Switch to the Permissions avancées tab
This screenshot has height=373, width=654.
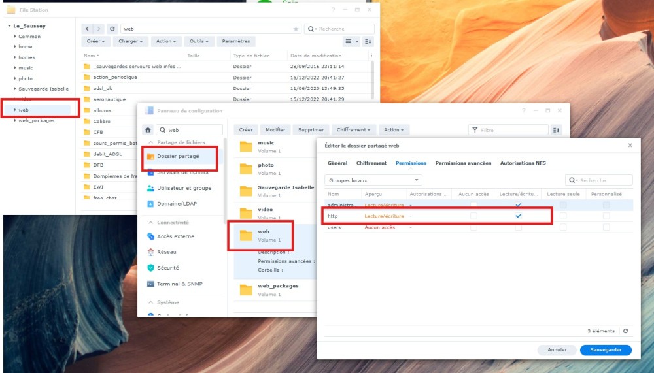[463, 163]
